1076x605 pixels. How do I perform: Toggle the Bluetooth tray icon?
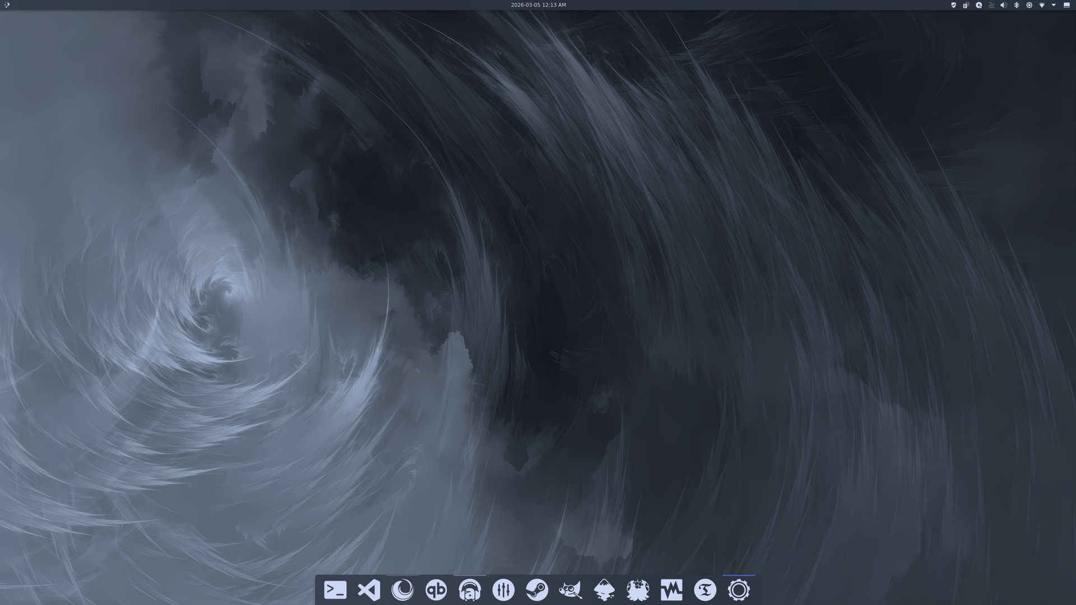coord(1017,5)
